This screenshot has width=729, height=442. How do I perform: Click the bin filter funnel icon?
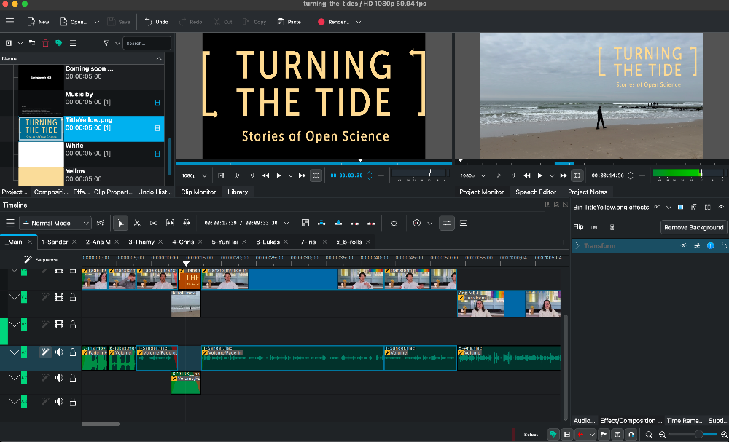coord(106,43)
